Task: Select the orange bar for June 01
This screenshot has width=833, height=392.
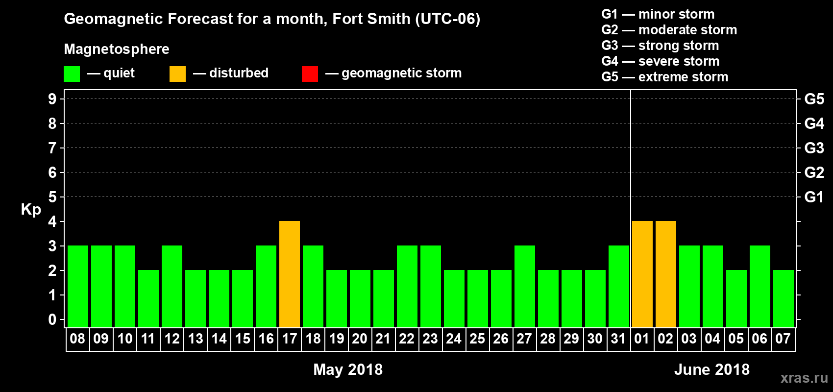Action: click(x=642, y=274)
